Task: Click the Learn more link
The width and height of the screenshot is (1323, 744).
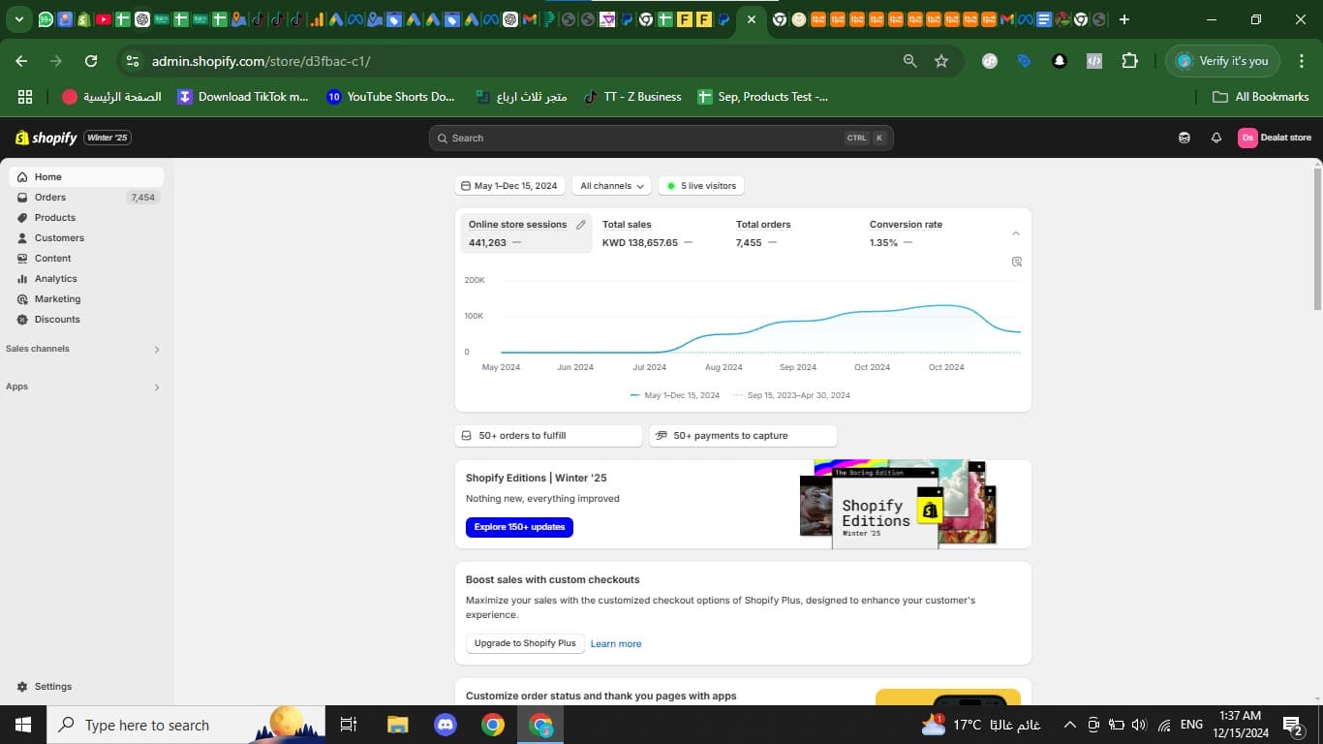Action: pyautogui.click(x=615, y=643)
